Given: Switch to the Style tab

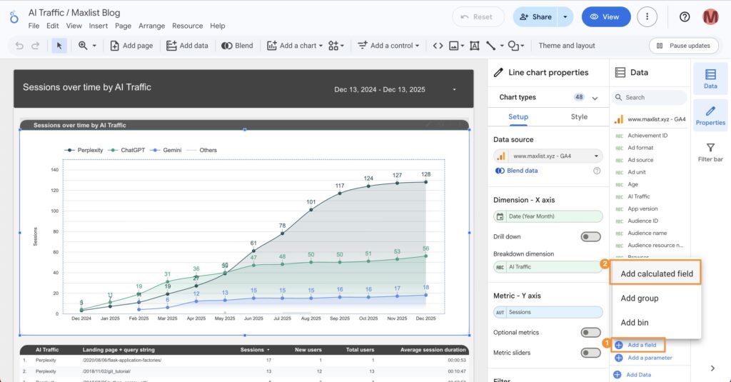Looking at the screenshot, I should point(579,116).
